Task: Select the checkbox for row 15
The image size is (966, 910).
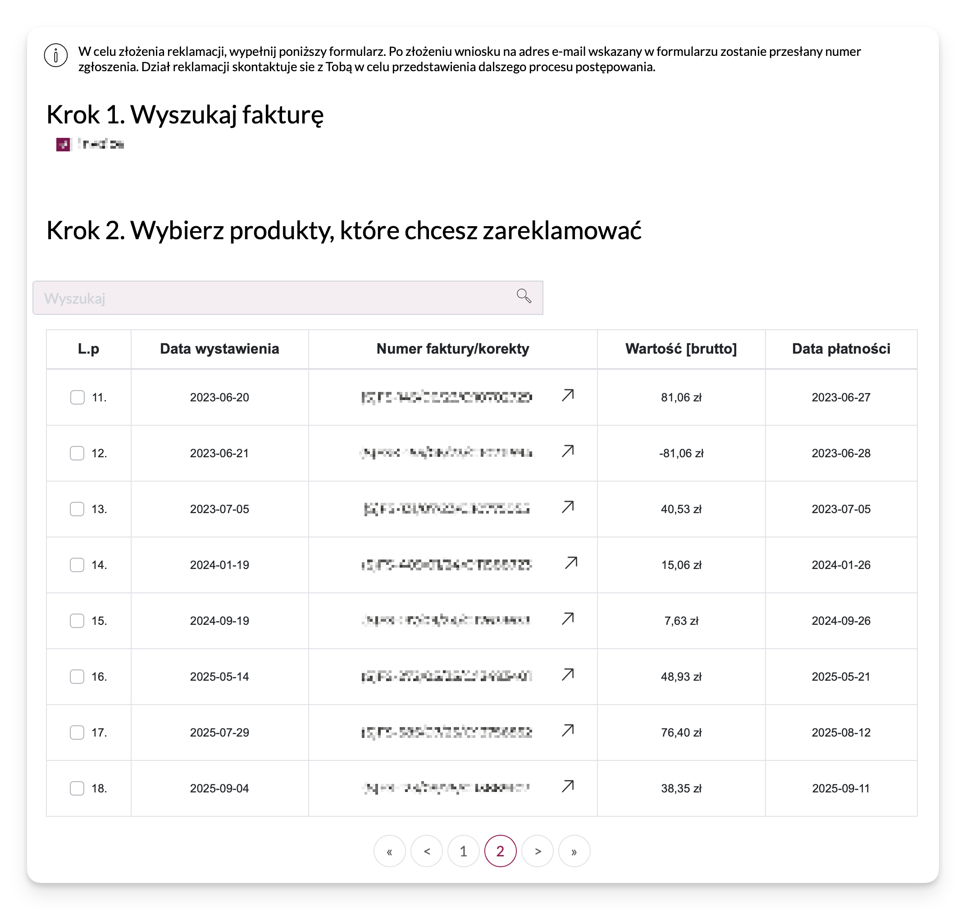Action: [x=77, y=621]
